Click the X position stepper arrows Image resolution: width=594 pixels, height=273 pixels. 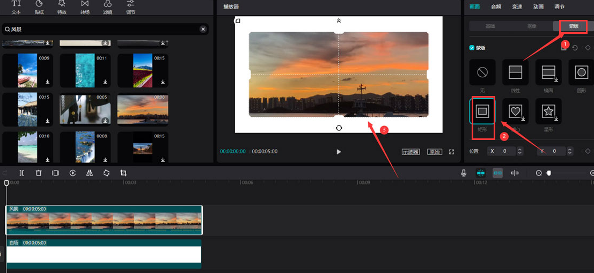coord(519,152)
